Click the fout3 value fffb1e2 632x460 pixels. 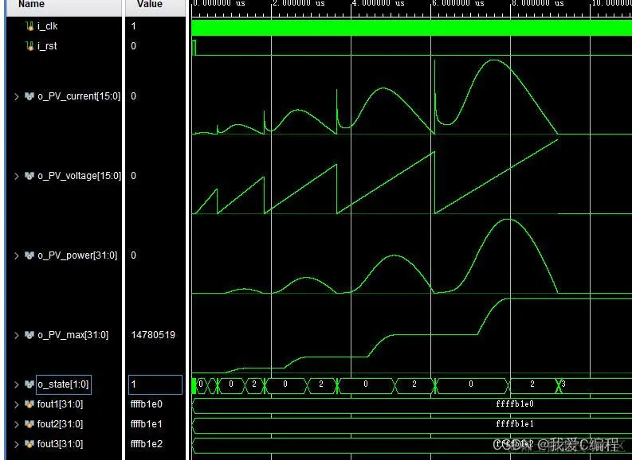(x=147, y=444)
